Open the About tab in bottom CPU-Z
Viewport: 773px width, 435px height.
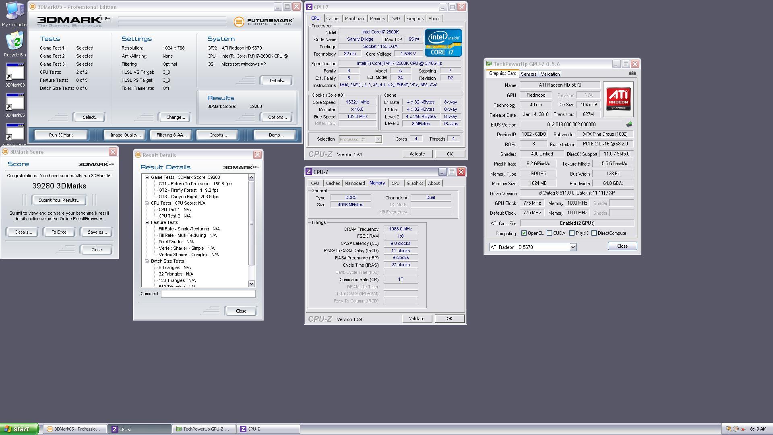(x=434, y=183)
